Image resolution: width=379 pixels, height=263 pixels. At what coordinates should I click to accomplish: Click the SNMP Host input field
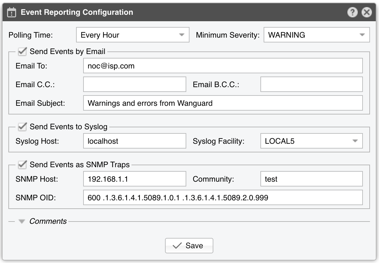[135, 179]
